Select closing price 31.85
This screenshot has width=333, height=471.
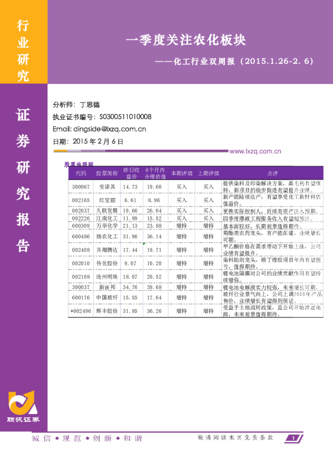coord(130,311)
